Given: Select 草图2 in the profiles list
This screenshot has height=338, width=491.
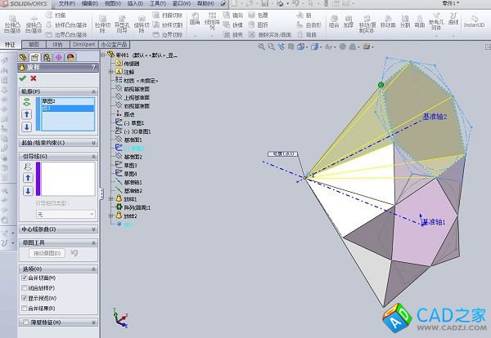Looking at the screenshot, I should pyautogui.click(x=47, y=101).
